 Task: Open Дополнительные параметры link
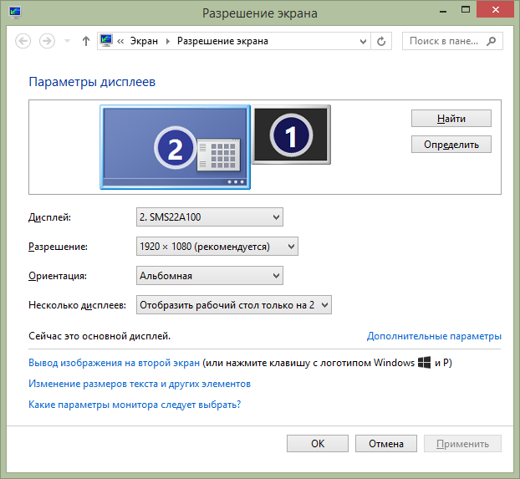point(434,336)
